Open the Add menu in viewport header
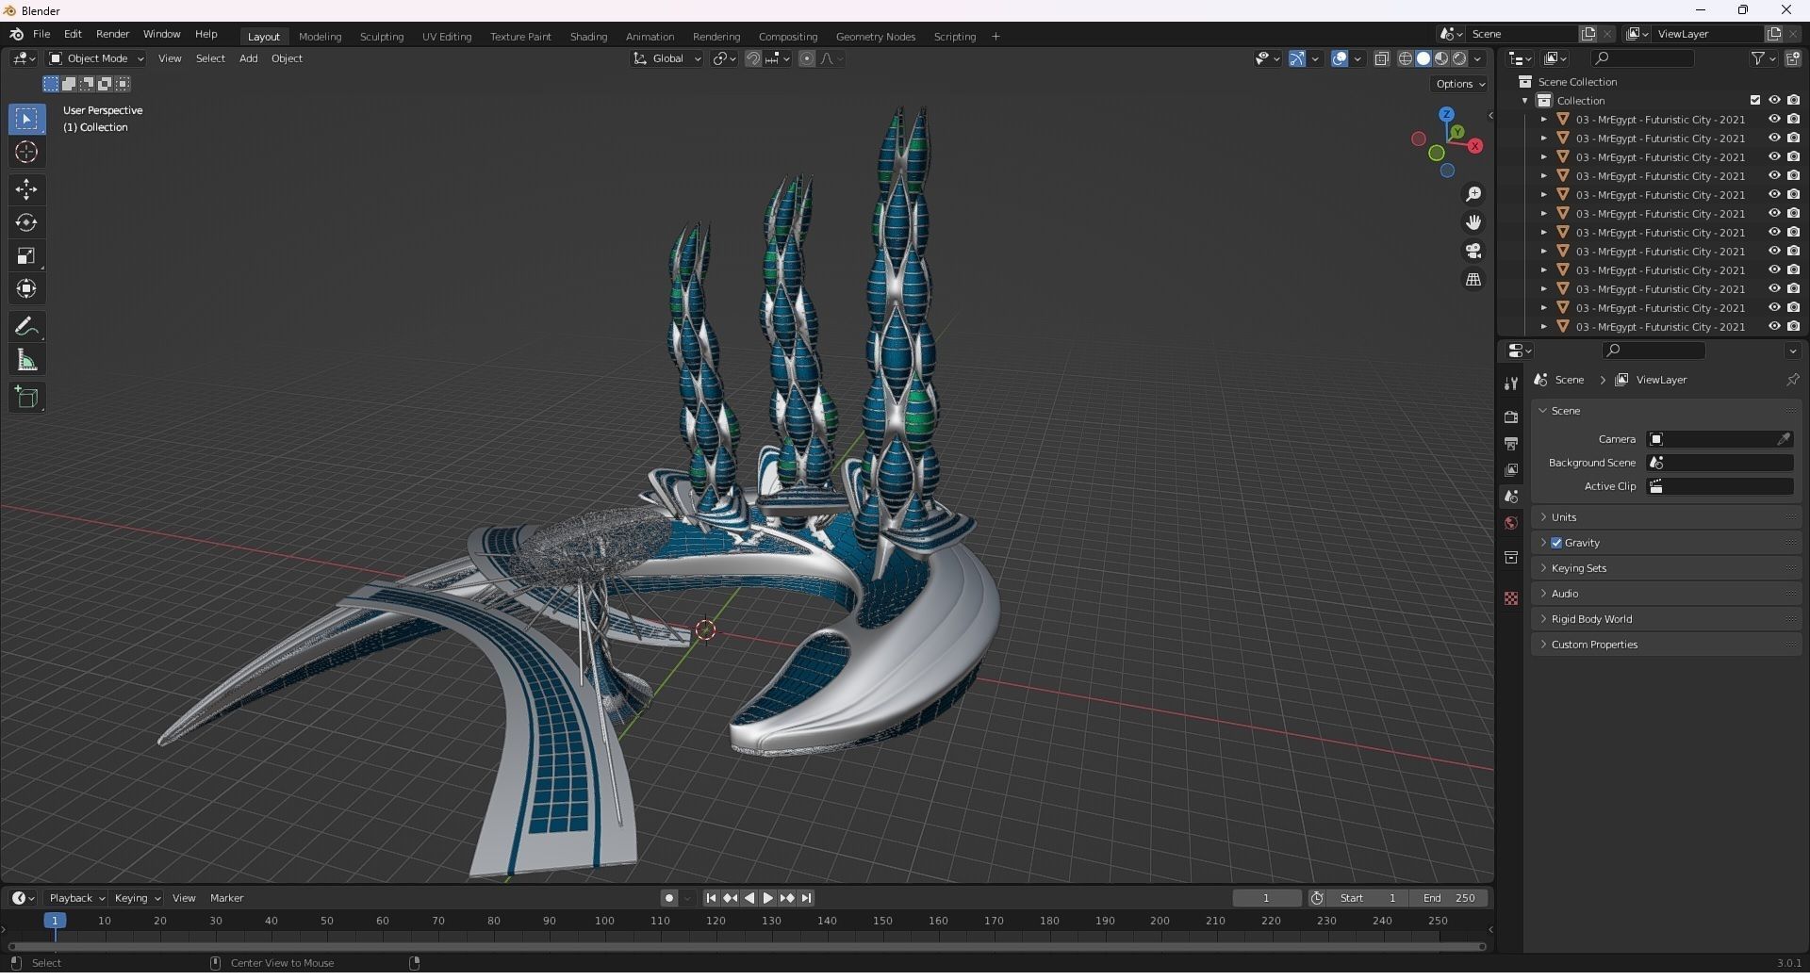This screenshot has width=1810, height=980. [248, 58]
